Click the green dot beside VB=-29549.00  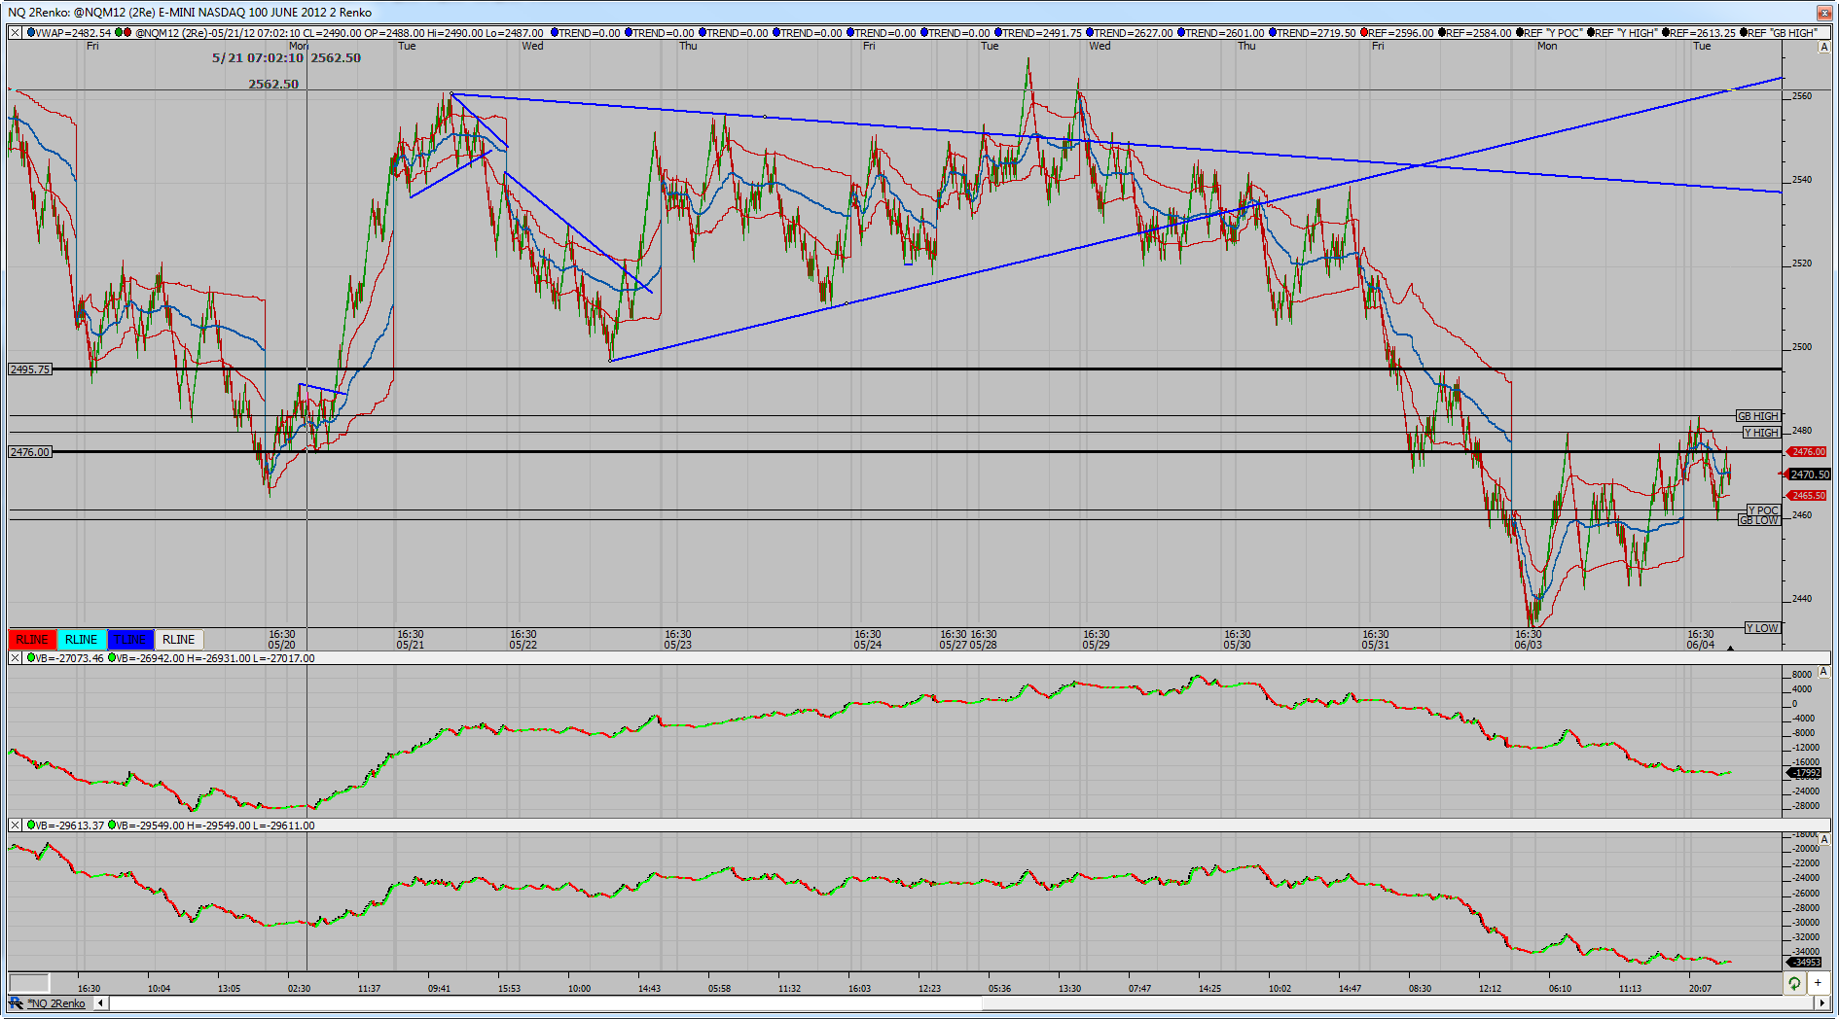click(112, 826)
